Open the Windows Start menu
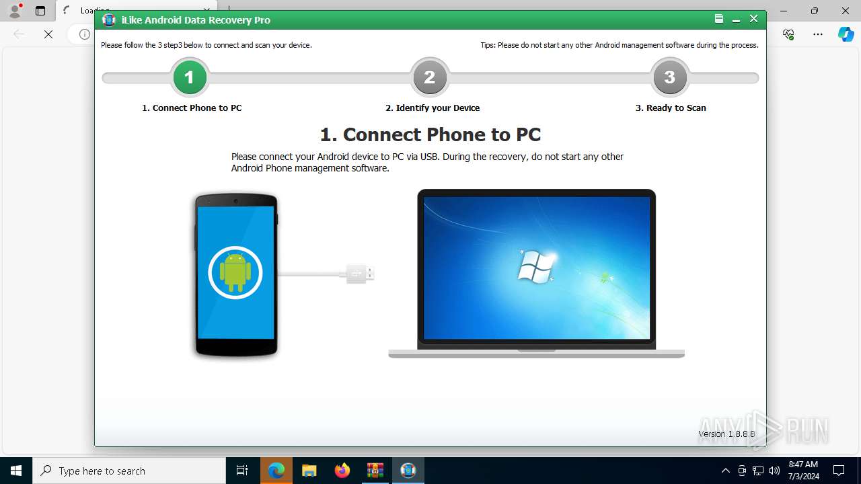 [x=16, y=471]
